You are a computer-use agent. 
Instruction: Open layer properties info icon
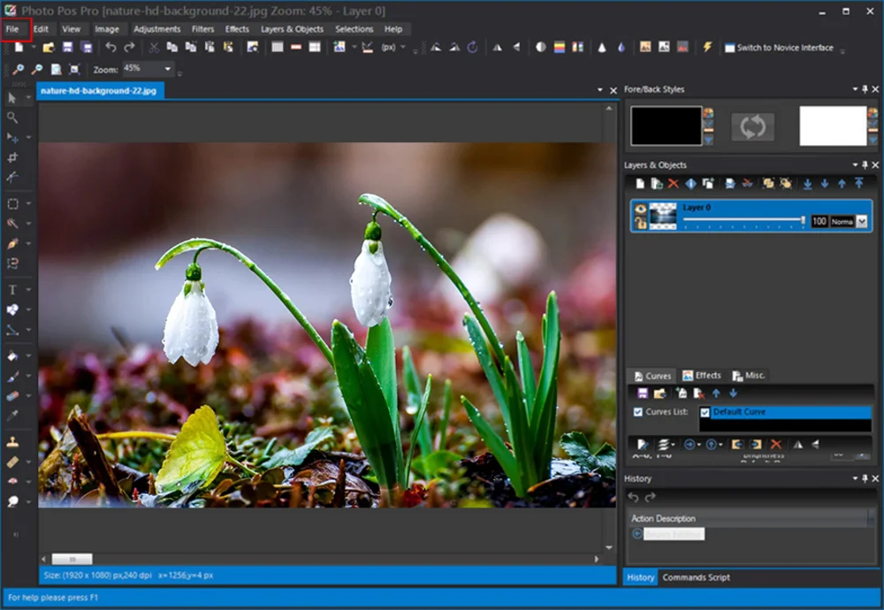coord(690,183)
